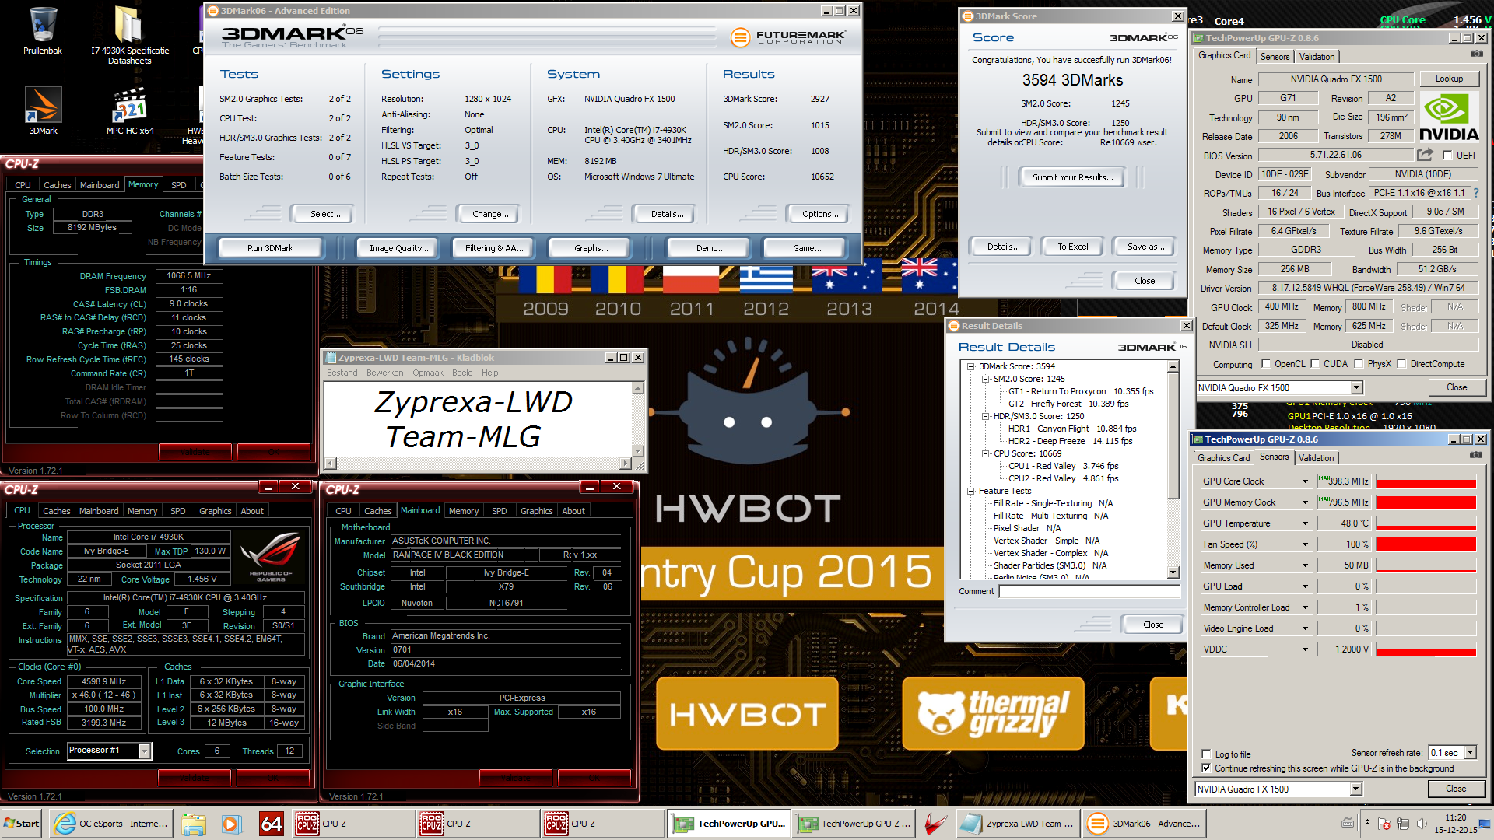Viewport: 1494px width, 840px height.
Task: Click the volume speaker tray icon
Action: click(x=1422, y=824)
